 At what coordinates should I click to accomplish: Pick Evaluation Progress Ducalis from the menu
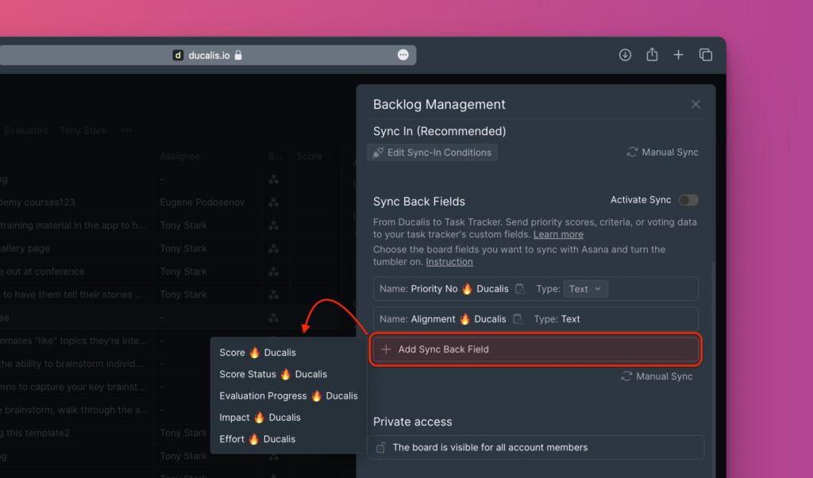288,396
